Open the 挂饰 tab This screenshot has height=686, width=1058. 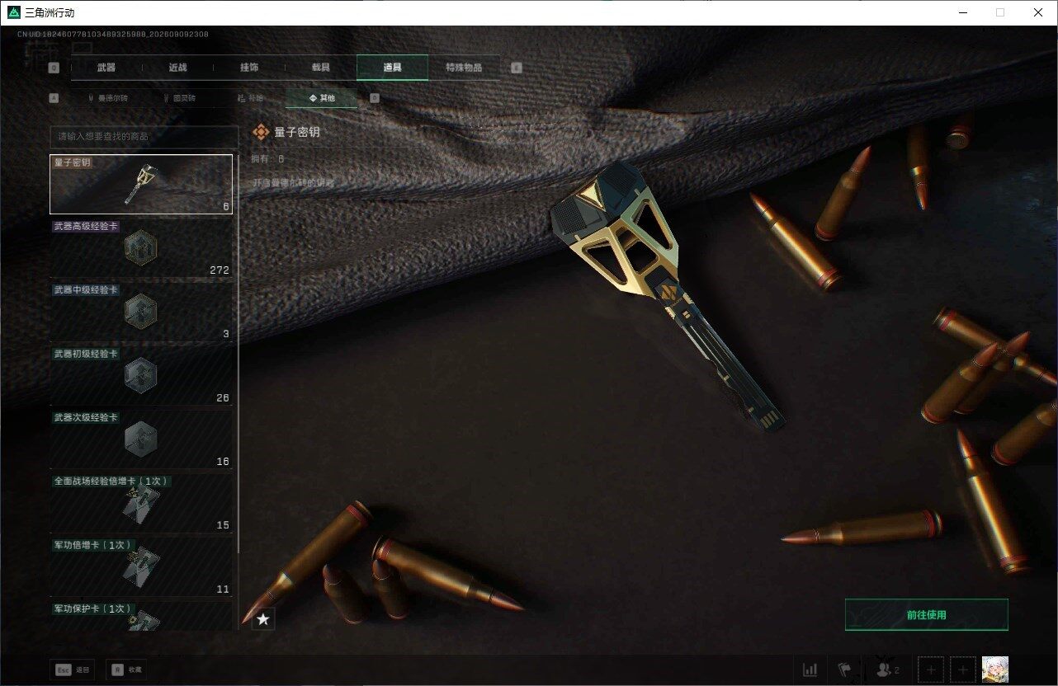click(x=248, y=68)
